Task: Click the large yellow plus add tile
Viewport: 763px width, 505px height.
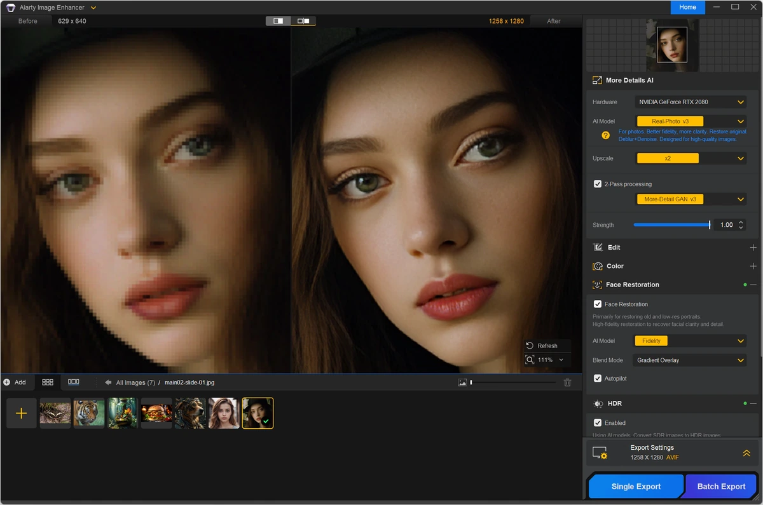Action: pyautogui.click(x=22, y=414)
